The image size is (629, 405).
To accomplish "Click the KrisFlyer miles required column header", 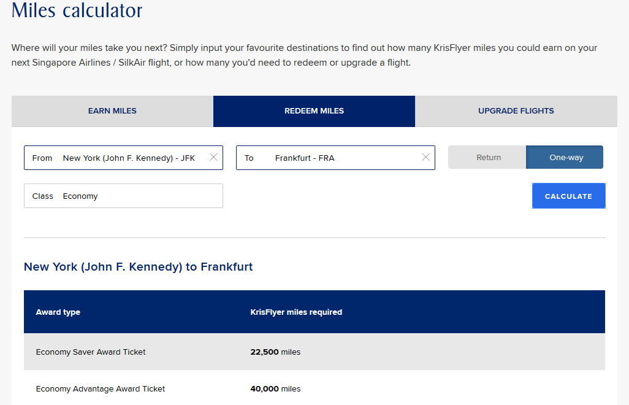I will coord(296,312).
